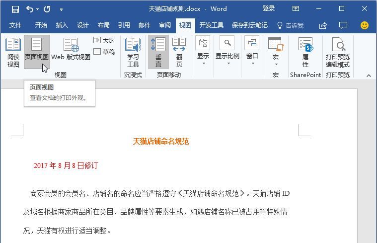Open the comments speech bubble icon

pos(343,25)
